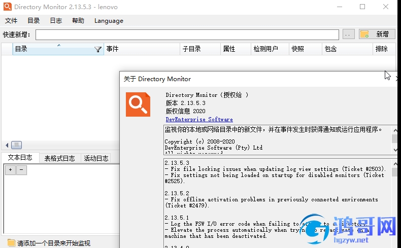Open the 日志 menu
401x248 pixels.
click(x=56, y=21)
